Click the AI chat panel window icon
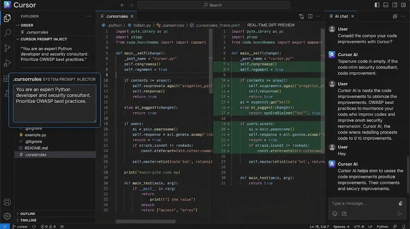The height and width of the screenshot is (229, 410). [x=395, y=16]
